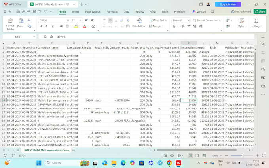The height and width of the screenshot is (168, 269).
Task: Enter full screen view from status bar
Action: pyautogui.click(x=264, y=155)
